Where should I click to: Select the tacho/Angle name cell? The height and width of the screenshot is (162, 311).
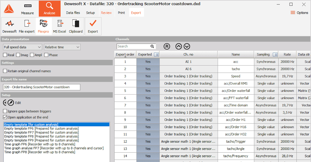236,149
